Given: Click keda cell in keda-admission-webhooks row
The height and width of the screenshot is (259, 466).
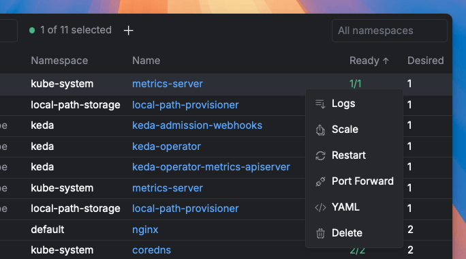Looking at the screenshot, I should pyautogui.click(x=42, y=125).
